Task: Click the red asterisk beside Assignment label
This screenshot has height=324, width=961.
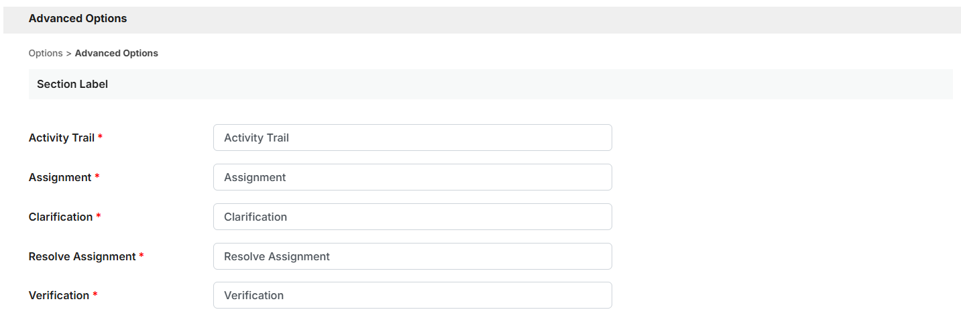Action: (97, 176)
